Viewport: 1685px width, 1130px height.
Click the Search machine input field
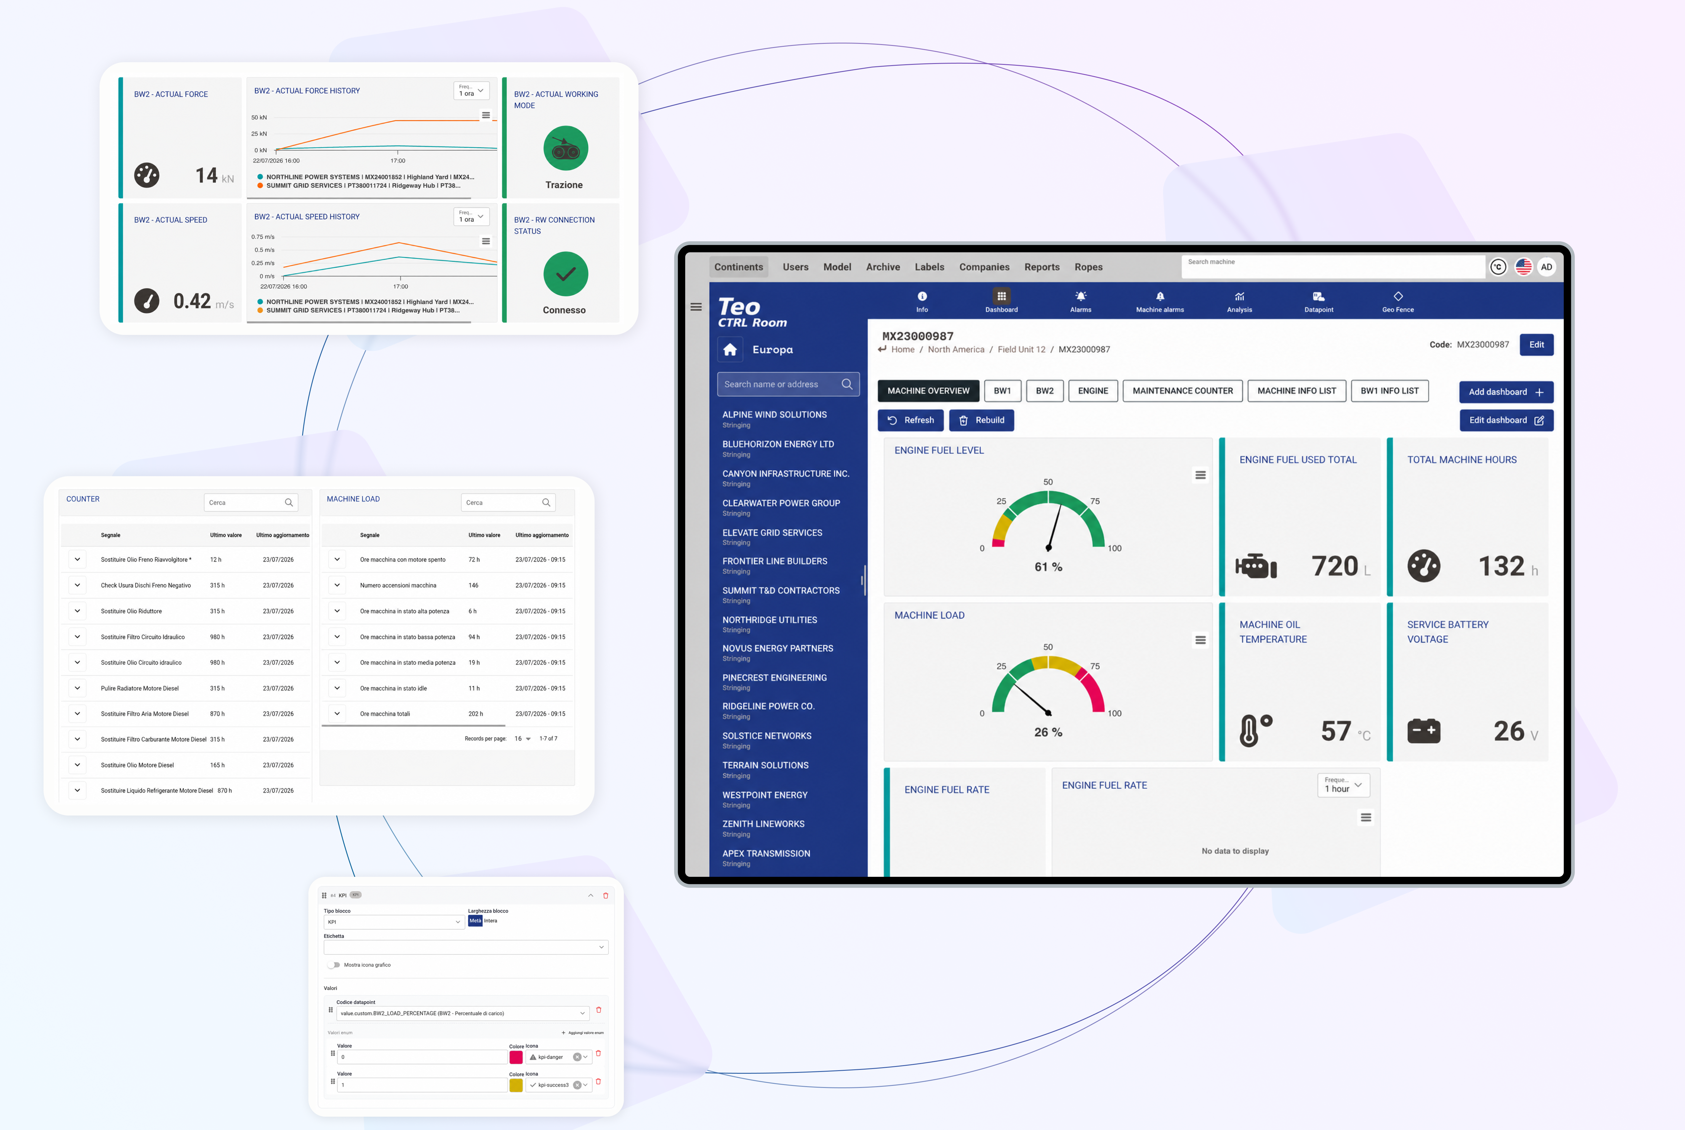[1332, 267]
